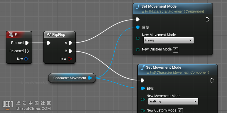Image resolution: width=227 pixels, height=113 pixels.
Task: Click the Walking node's output execution pin
Action: (212, 80)
